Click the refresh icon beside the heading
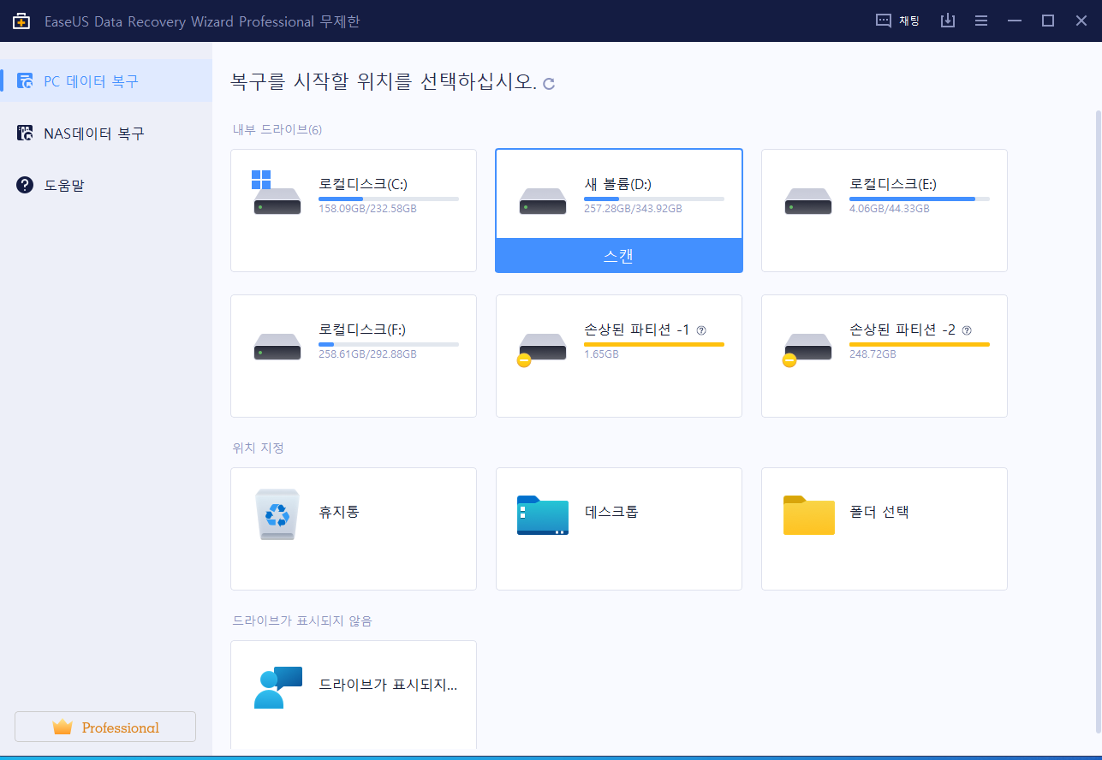Image resolution: width=1102 pixels, height=760 pixels. pyautogui.click(x=549, y=83)
